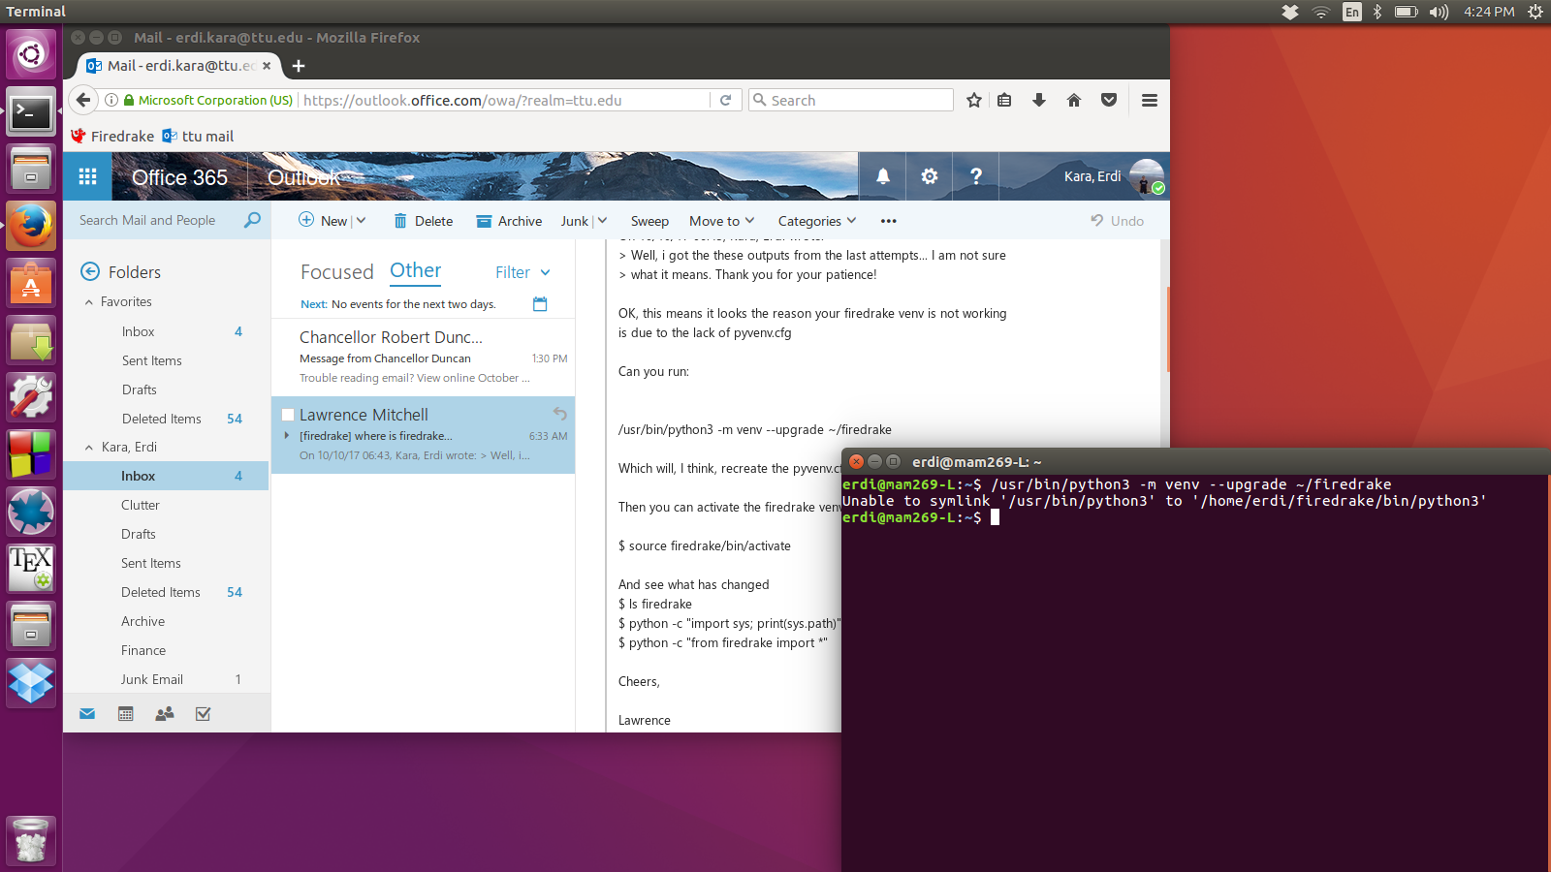Open the Filter dropdown in the message list
The image size is (1551, 872).
pyautogui.click(x=522, y=273)
